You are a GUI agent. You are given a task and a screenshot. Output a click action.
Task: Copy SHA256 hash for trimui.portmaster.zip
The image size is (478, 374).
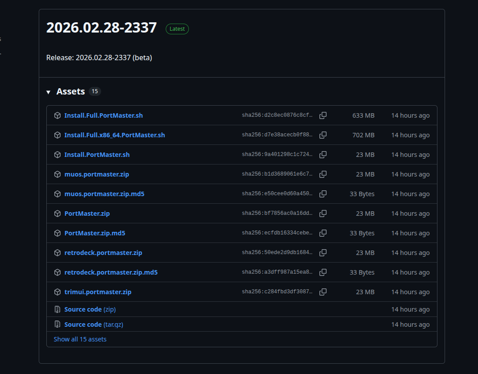click(x=323, y=292)
